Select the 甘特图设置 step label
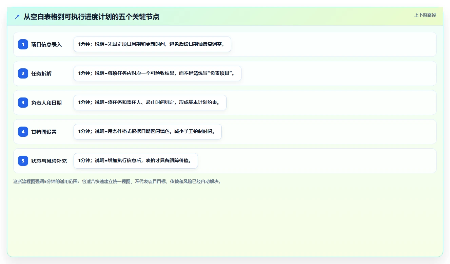This screenshot has width=450, height=264. click(44, 132)
